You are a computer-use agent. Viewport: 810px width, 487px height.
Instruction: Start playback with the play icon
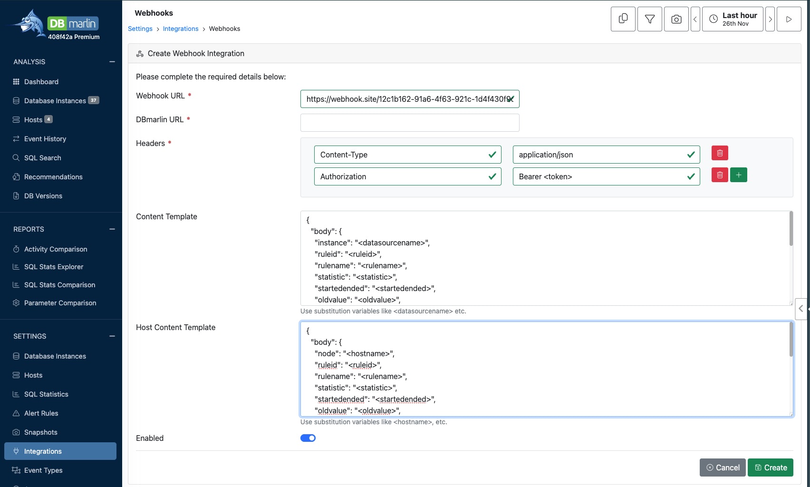(789, 19)
